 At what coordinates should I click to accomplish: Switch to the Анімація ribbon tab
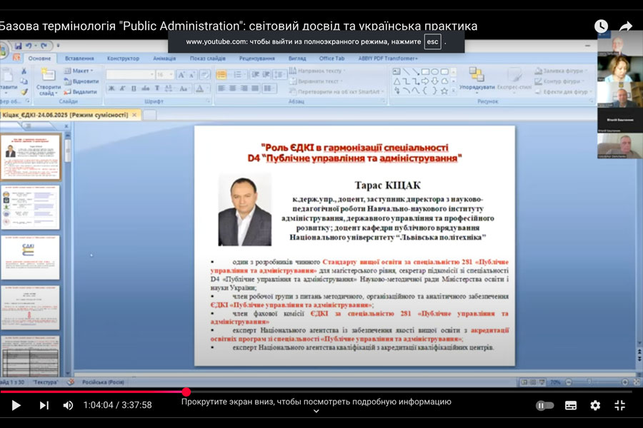coord(164,58)
